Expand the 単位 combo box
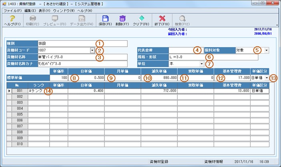Image resolution: width=281 pixels, height=167 pixels. coord(201,64)
